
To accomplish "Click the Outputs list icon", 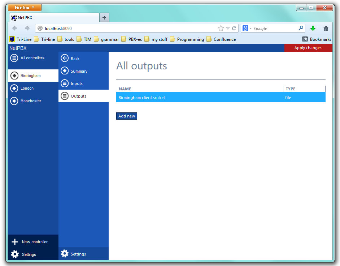I will pyautogui.click(x=65, y=96).
